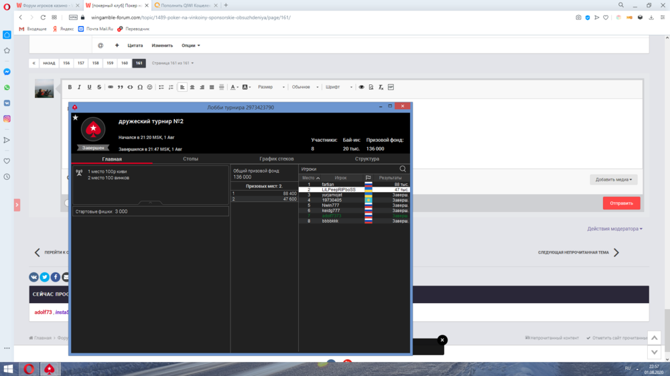Open the text color picker
The width and height of the screenshot is (670, 376).
[234, 87]
